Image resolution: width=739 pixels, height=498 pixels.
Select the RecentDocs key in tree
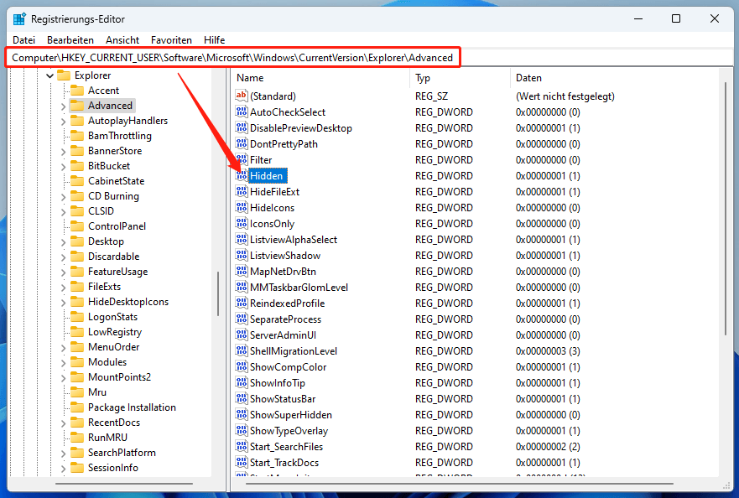(x=114, y=423)
